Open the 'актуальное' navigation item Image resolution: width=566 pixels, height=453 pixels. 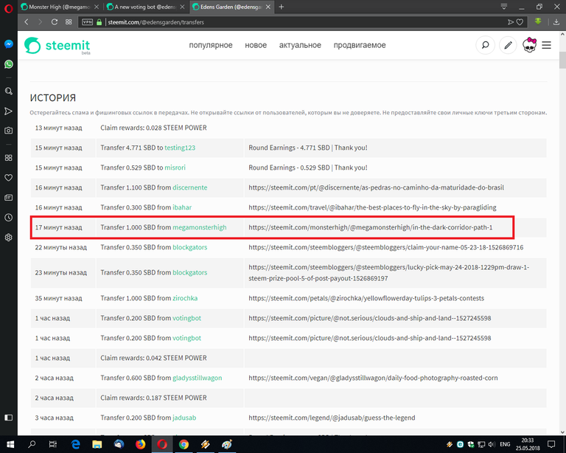click(300, 45)
